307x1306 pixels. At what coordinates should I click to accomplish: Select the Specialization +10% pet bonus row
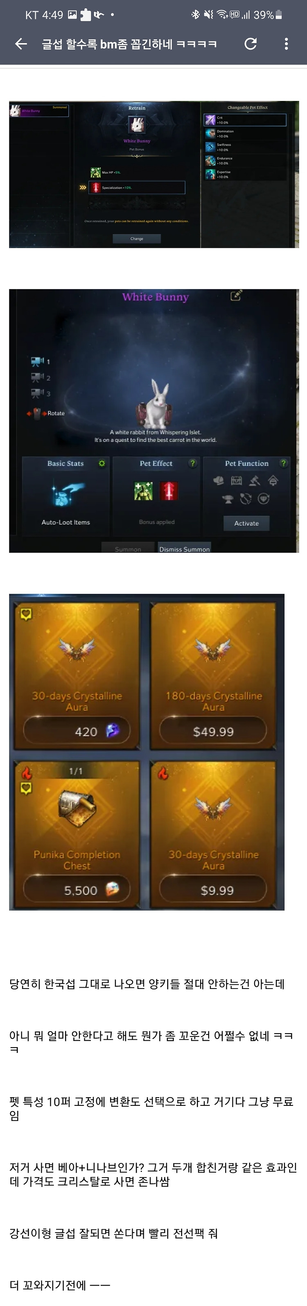pos(137,187)
